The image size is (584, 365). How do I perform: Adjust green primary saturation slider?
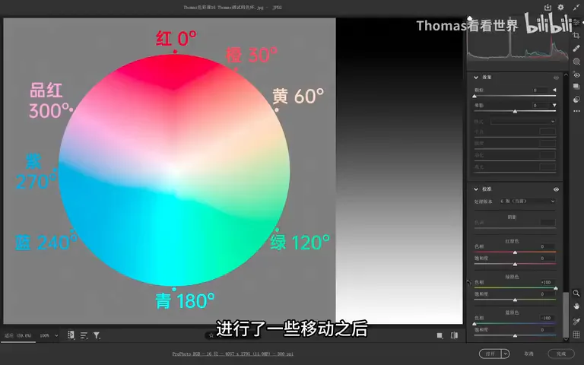[x=515, y=300]
